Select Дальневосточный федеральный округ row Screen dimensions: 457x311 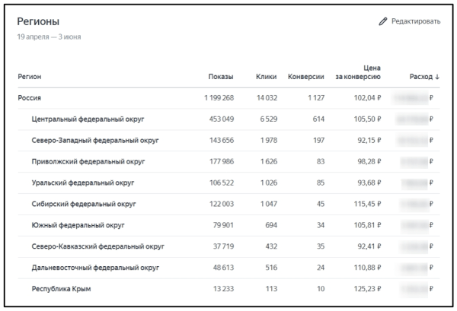tap(94, 268)
